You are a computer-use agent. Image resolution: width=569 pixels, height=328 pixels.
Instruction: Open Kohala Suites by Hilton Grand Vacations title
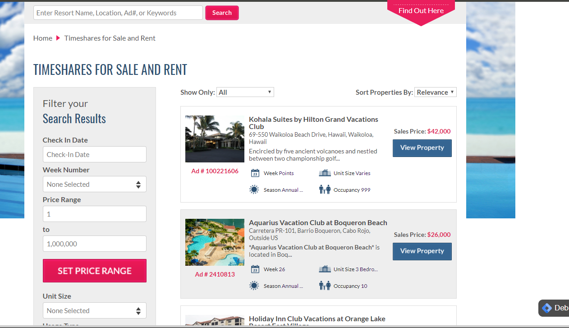tap(314, 123)
